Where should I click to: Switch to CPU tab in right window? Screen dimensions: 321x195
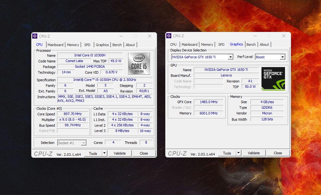[173, 45]
